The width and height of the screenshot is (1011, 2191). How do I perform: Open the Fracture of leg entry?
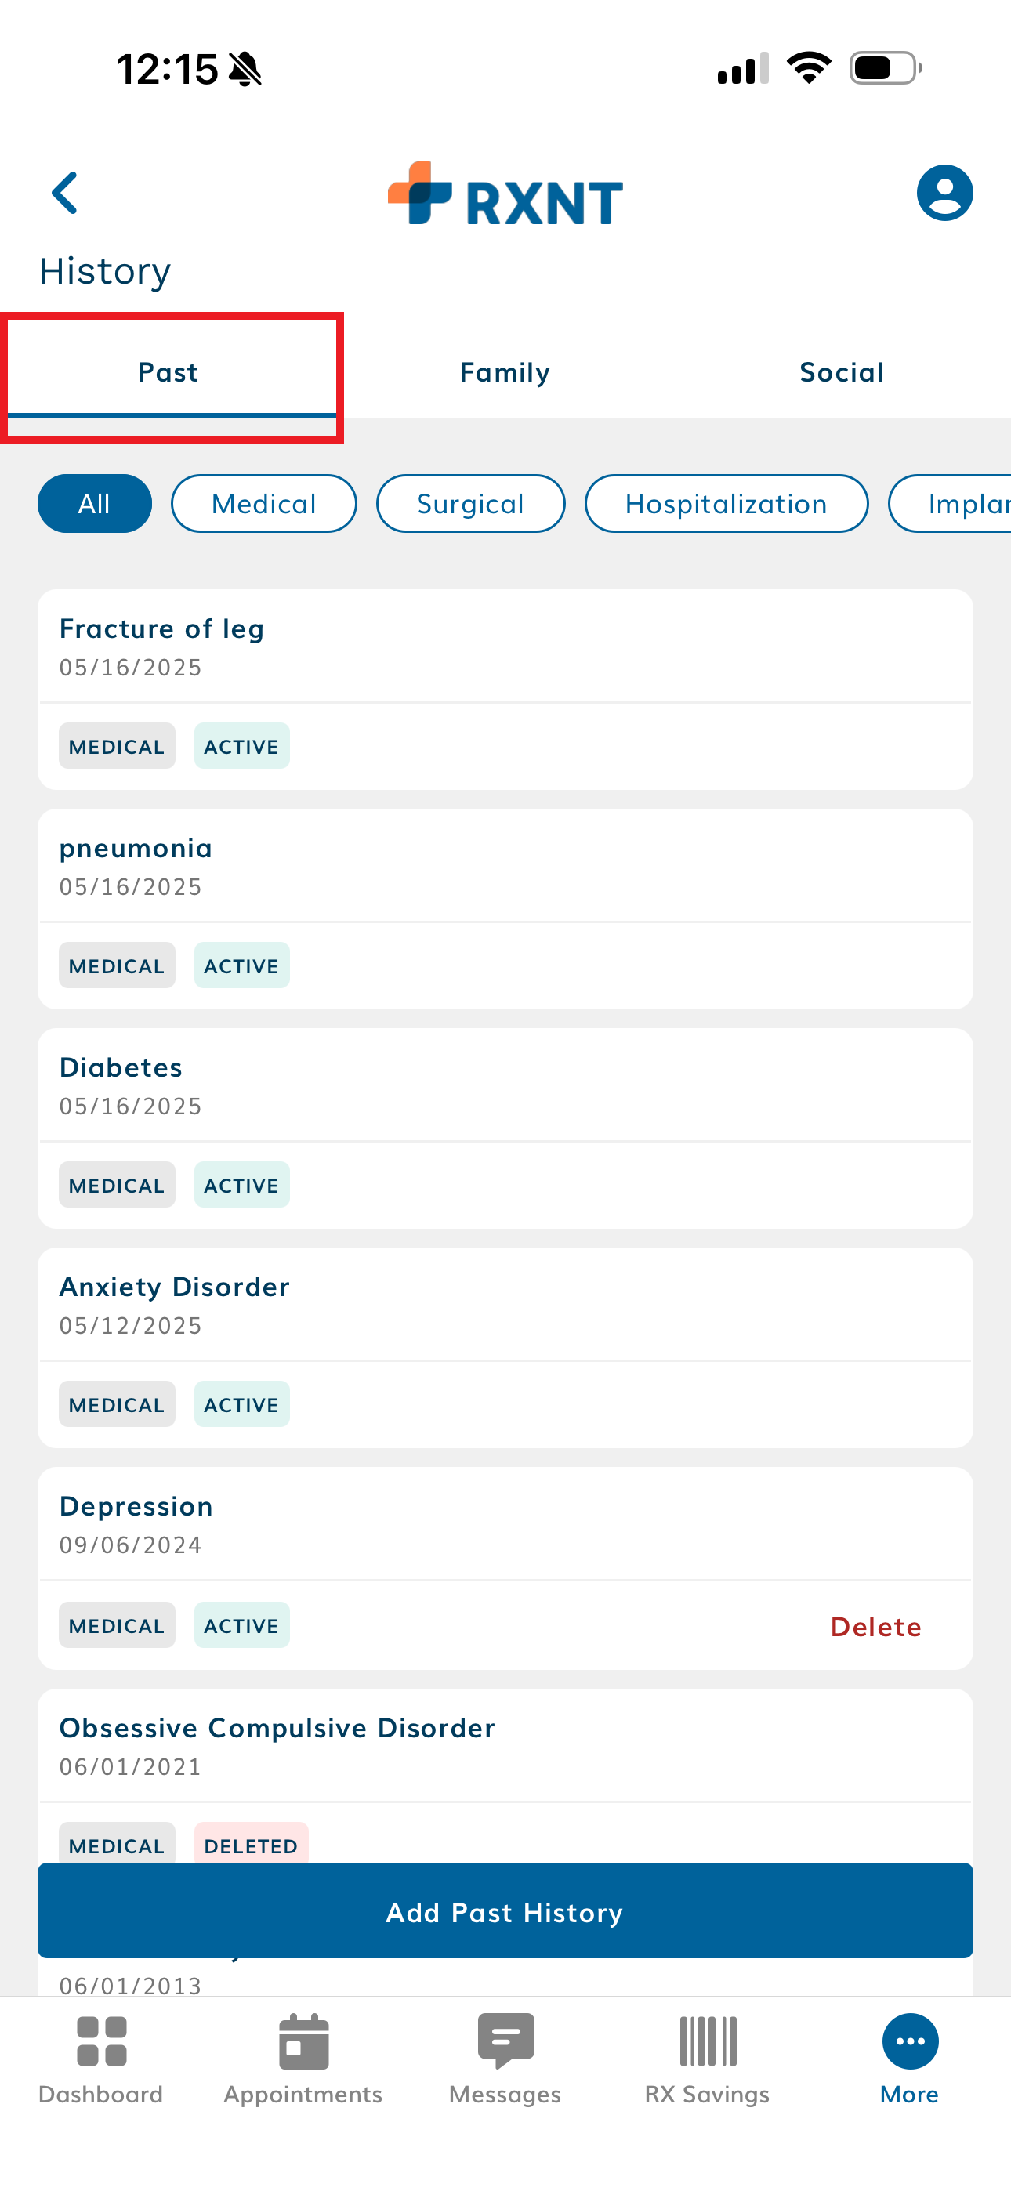505,646
